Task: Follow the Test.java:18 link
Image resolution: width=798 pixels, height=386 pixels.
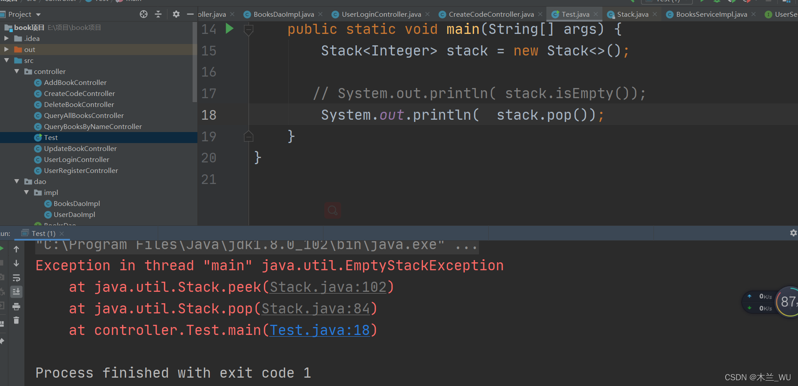Action: pyautogui.click(x=320, y=330)
